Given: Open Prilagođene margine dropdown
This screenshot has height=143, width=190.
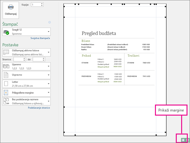Looking at the screenshot, I should pos(27,93).
